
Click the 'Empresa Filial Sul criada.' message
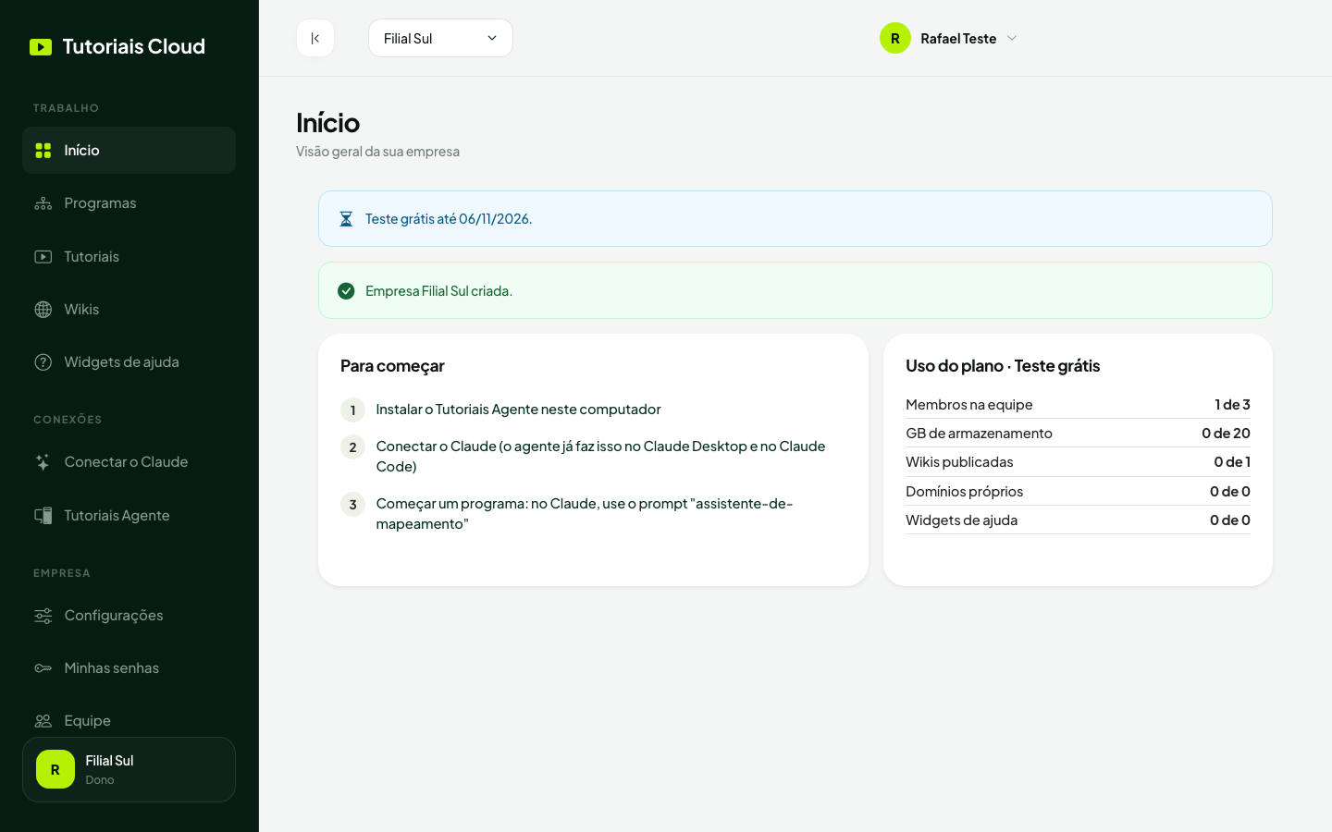pos(438,291)
